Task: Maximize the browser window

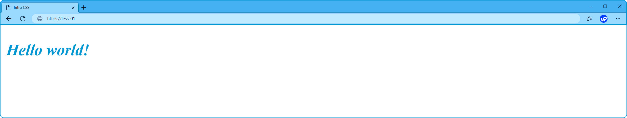Action: point(605,6)
